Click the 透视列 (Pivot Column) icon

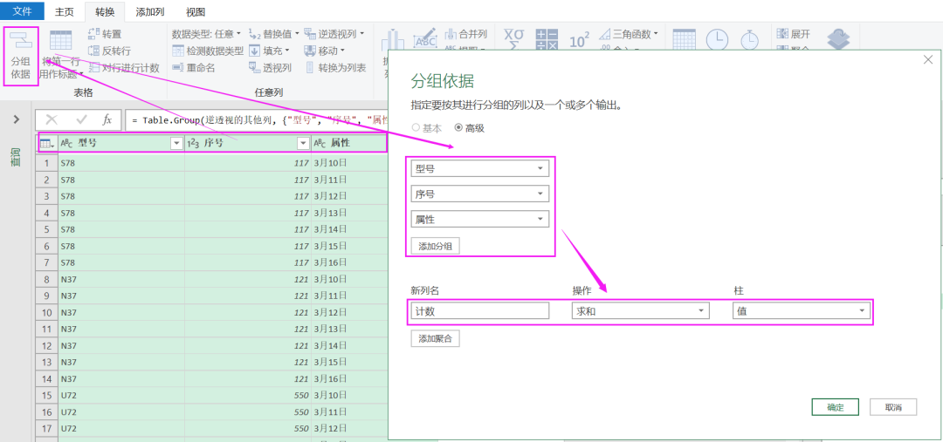(254, 68)
